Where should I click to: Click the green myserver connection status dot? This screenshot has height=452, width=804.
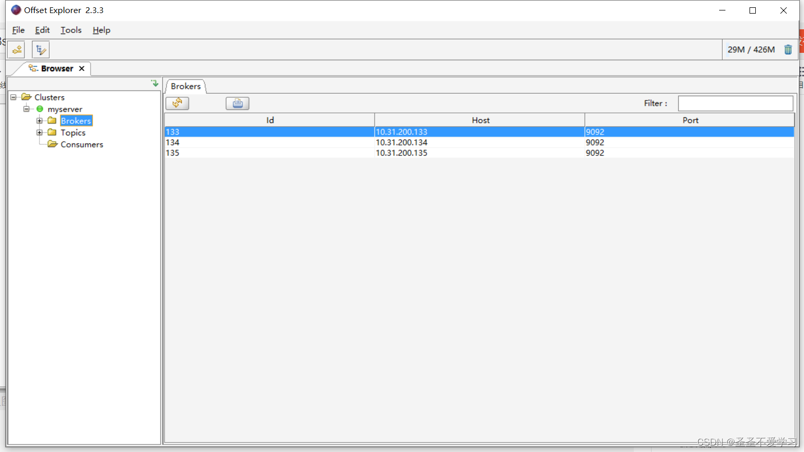click(40, 109)
